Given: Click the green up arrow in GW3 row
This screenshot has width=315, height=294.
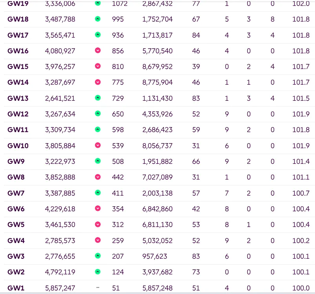Looking at the screenshot, I should pyautogui.click(x=98, y=256).
